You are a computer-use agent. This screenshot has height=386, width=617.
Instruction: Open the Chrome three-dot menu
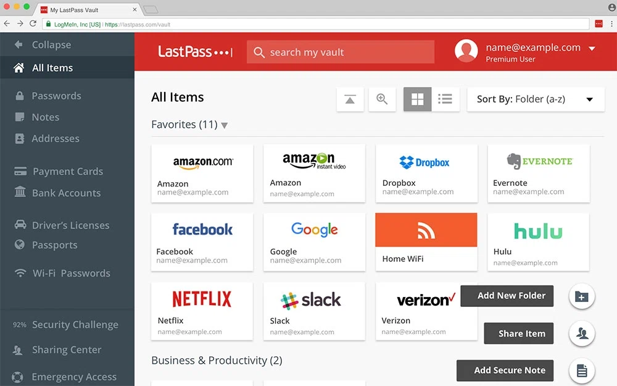[611, 24]
